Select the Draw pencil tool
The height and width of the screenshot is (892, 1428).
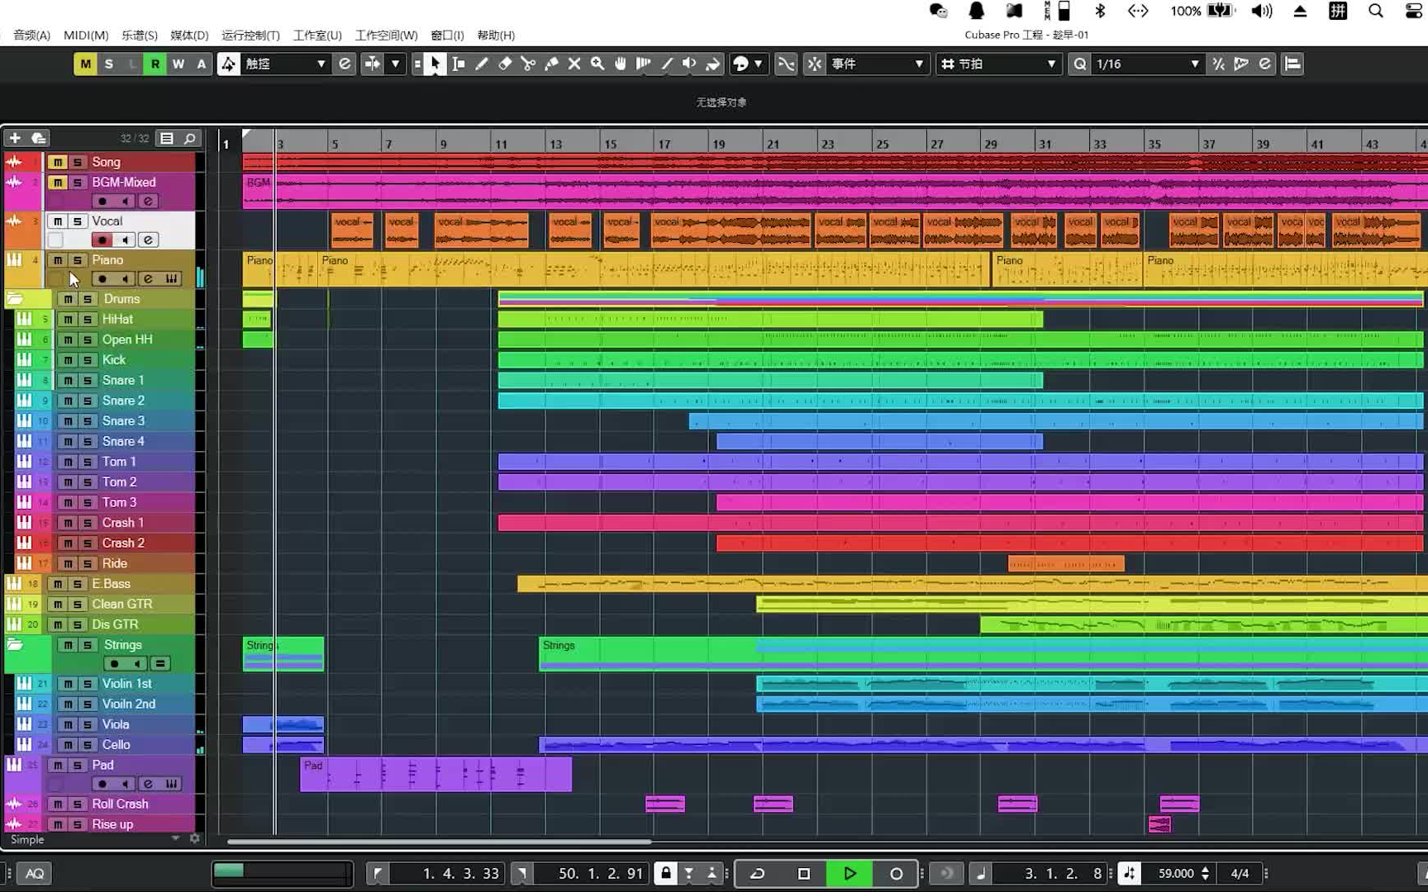482,64
